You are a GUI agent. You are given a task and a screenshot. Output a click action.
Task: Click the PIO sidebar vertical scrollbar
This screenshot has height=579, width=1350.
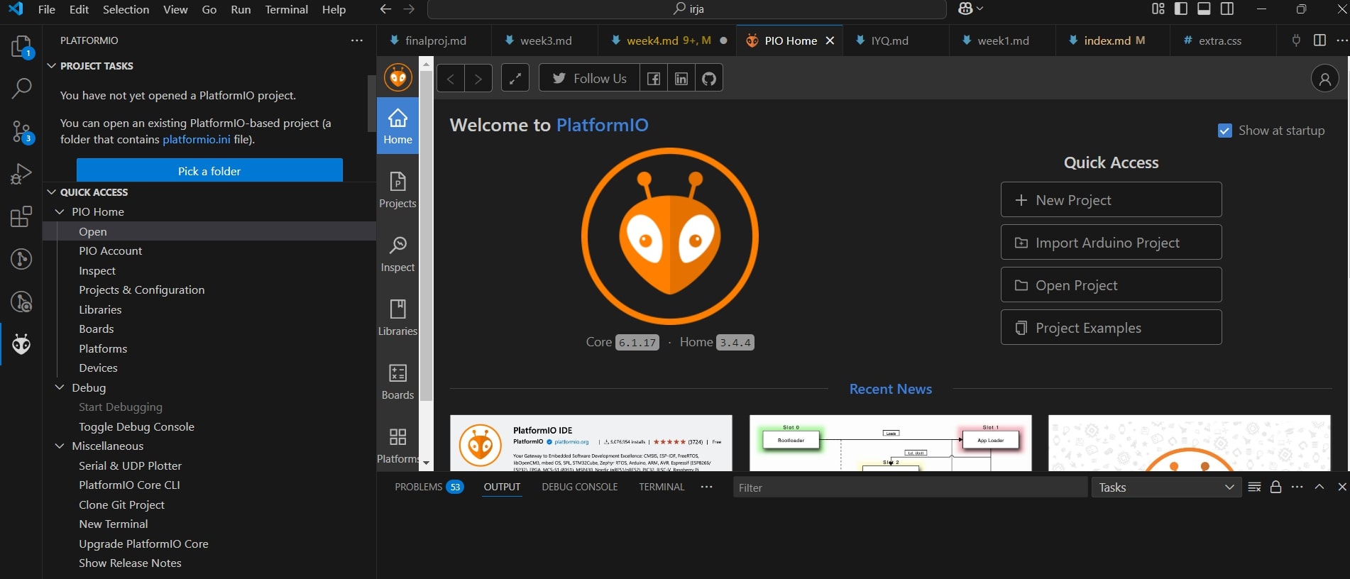pyautogui.click(x=426, y=234)
